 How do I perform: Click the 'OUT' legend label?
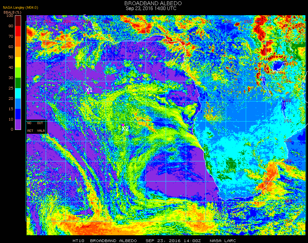coord(40,123)
